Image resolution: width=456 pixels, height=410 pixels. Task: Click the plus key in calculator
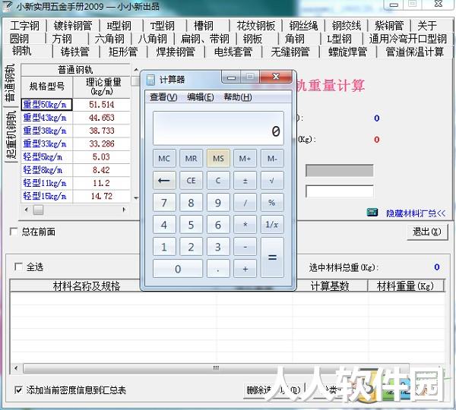point(245,269)
